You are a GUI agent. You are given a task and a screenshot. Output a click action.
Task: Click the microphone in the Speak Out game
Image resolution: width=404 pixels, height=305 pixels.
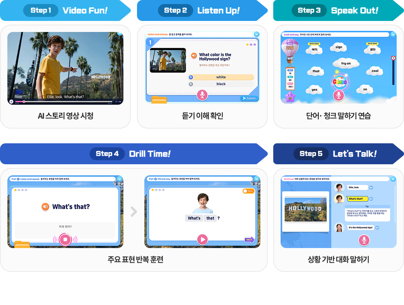pos(339,95)
